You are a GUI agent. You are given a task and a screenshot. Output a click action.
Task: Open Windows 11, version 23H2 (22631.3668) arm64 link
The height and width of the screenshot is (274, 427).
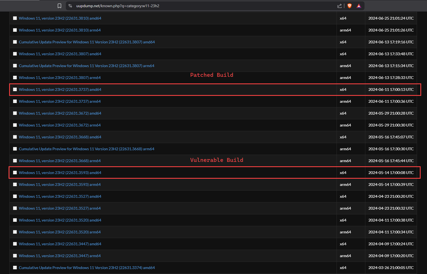pos(60,161)
